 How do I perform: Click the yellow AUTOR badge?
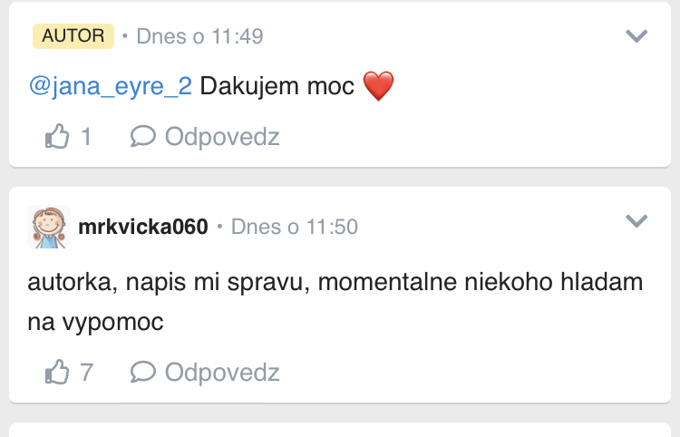pos(73,36)
